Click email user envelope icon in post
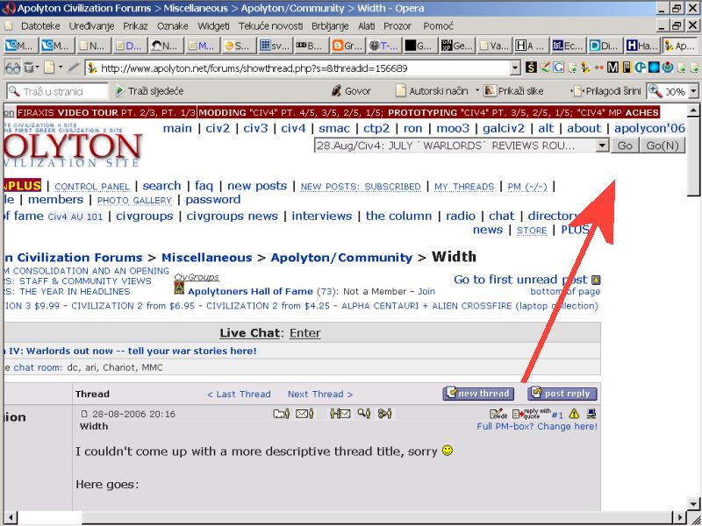 304,414
